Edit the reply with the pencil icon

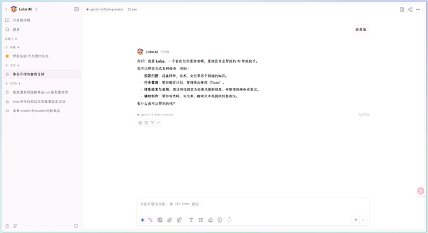pyautogui.click(x=140, y=123)
